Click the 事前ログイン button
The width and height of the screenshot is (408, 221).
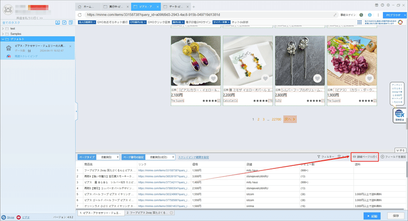[x=348, y=15]
